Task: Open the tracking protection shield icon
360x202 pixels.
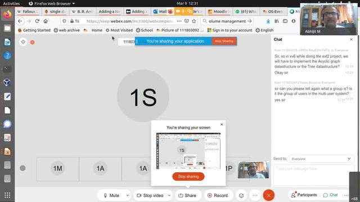Action: [x=64, y=21]
